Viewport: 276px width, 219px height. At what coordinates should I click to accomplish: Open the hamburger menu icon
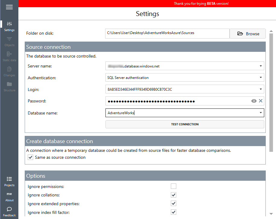[9, 7]
